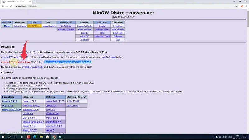Image resolution: width=249 pixels, height=140 pixels.
Task: Open the Chrome three-dot menu
Action: coord(246,6)
